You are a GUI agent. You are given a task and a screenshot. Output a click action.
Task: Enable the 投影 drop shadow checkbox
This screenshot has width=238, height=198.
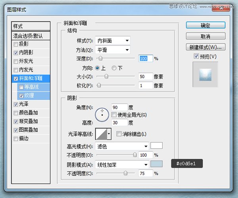[15, 44]
